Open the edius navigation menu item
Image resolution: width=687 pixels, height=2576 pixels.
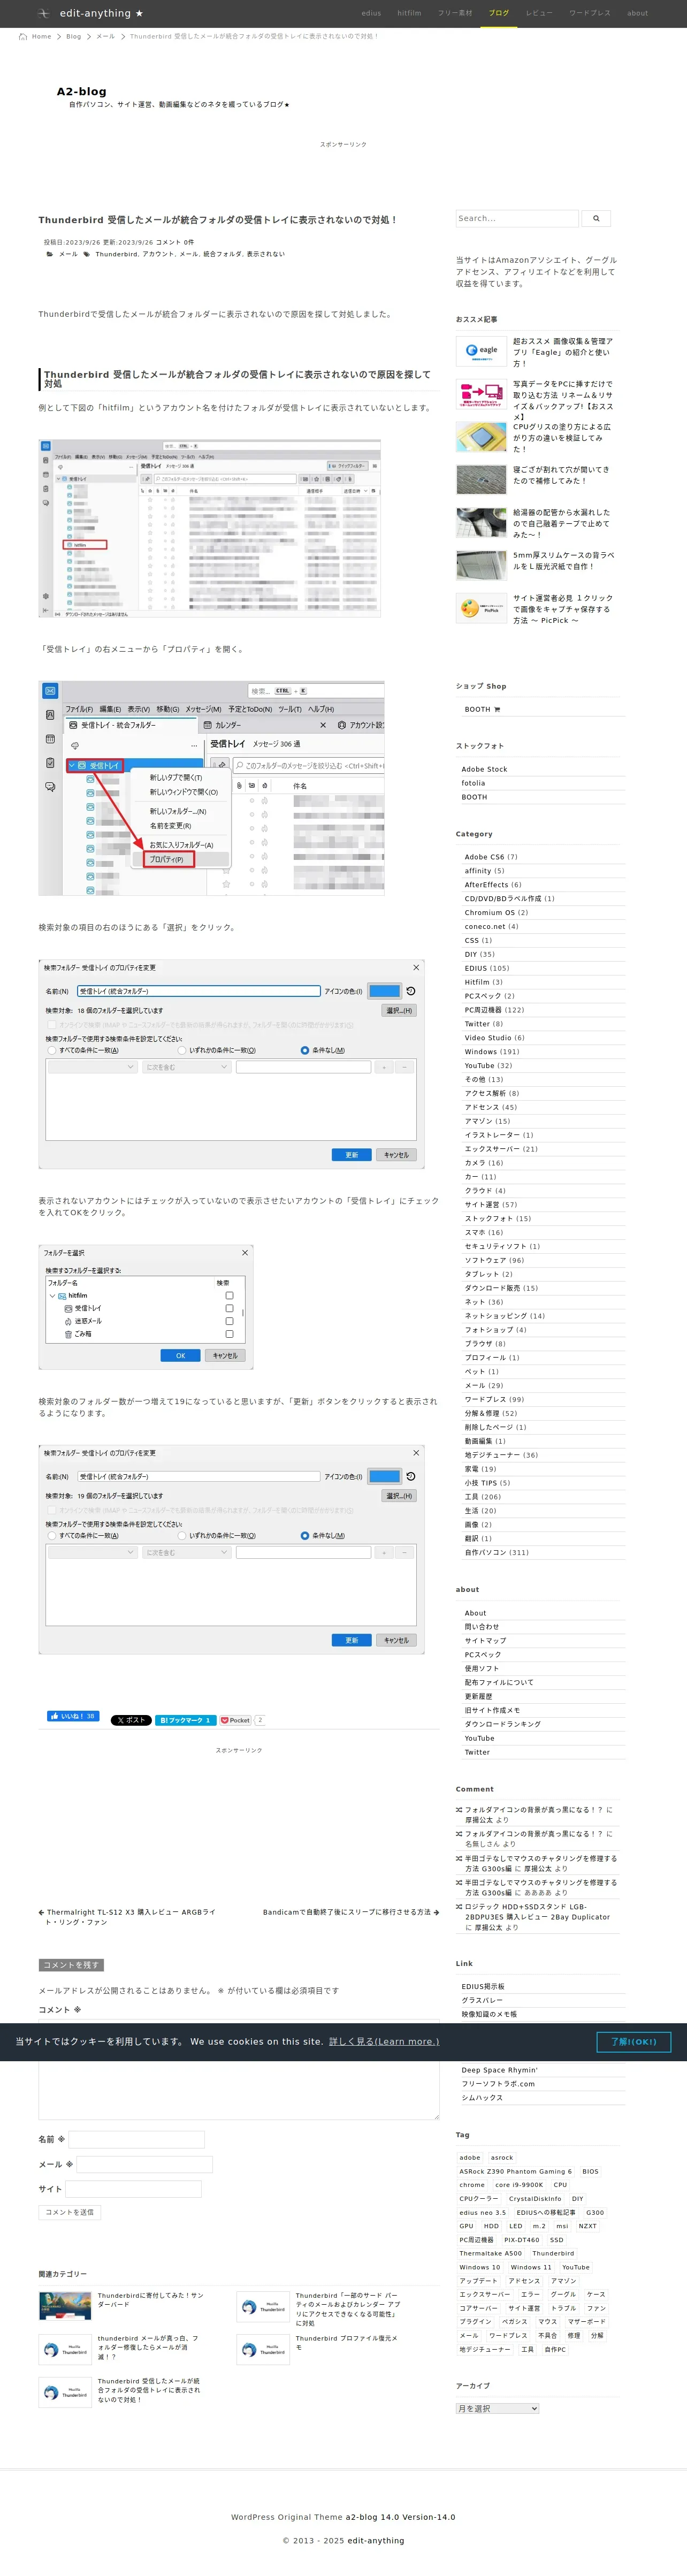[371, 13]
